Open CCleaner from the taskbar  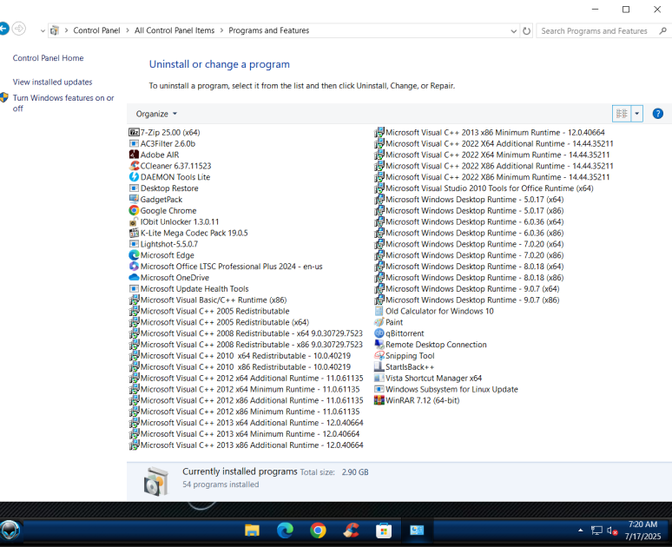coord(351,531)
